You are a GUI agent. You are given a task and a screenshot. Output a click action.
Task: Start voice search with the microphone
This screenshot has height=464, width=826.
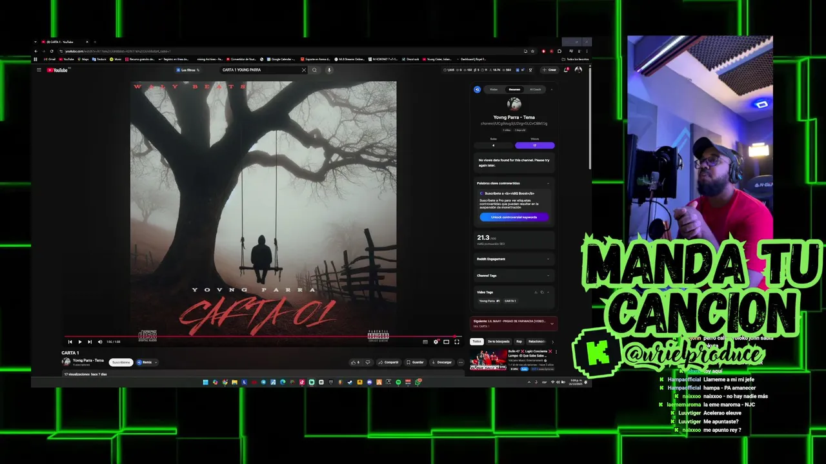pos(329,70)
